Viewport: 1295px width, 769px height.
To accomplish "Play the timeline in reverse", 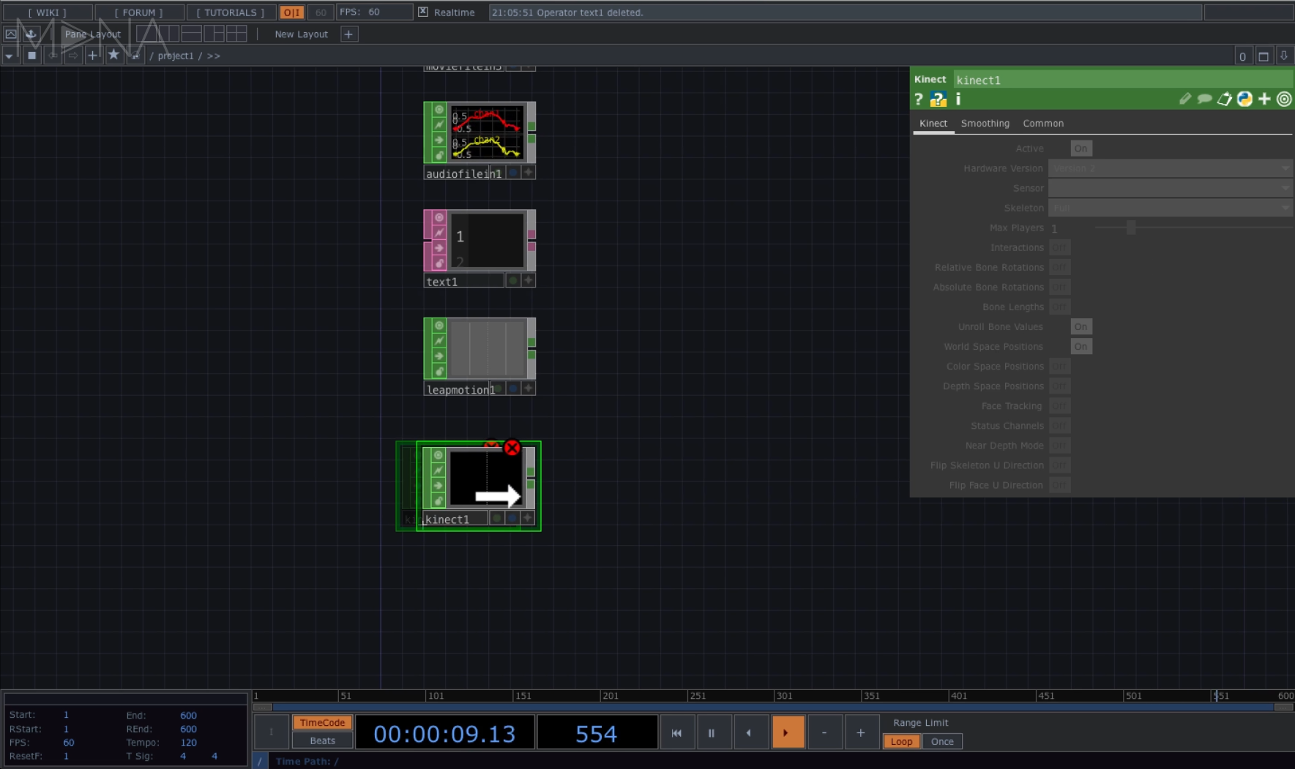I will click(750, 732).
